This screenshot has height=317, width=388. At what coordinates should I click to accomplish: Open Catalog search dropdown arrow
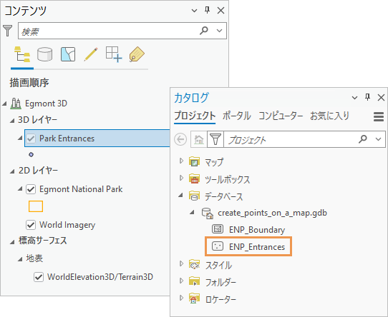378,139
